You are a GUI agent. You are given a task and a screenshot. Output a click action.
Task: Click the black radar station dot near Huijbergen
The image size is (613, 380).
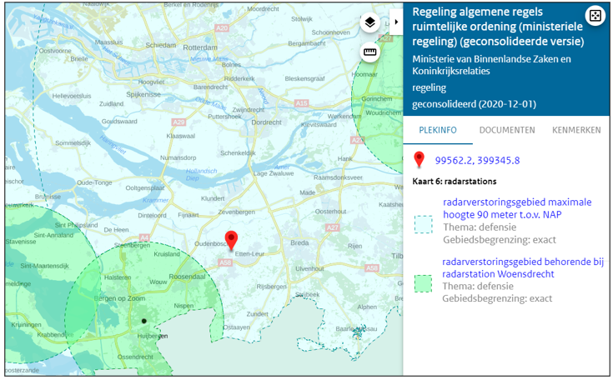tap(143, 321)
